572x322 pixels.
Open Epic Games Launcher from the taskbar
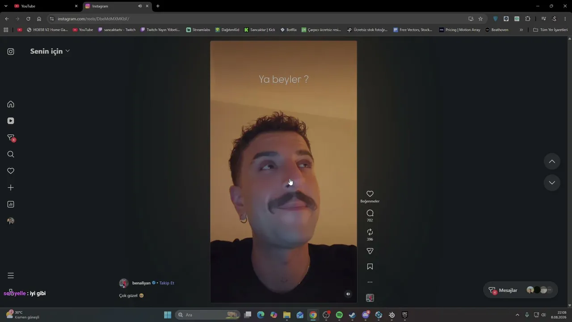[405, 315]
